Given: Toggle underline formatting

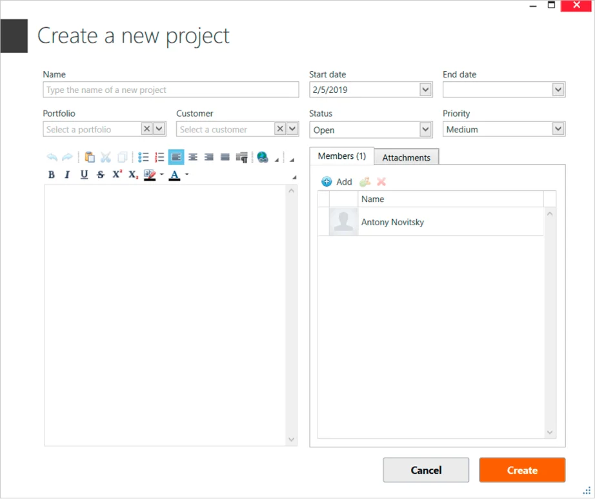Looking at the screenshot, I should coord(84,174).
